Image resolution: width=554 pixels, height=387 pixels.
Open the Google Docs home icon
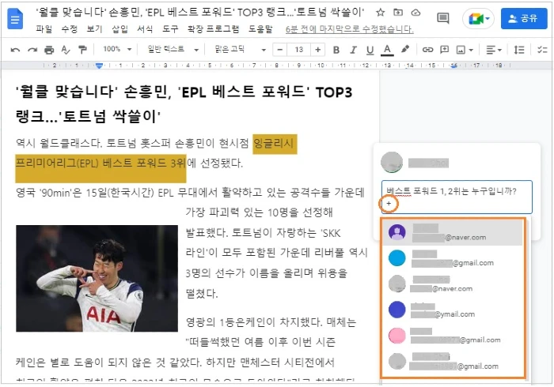click(x=15, y=19)
